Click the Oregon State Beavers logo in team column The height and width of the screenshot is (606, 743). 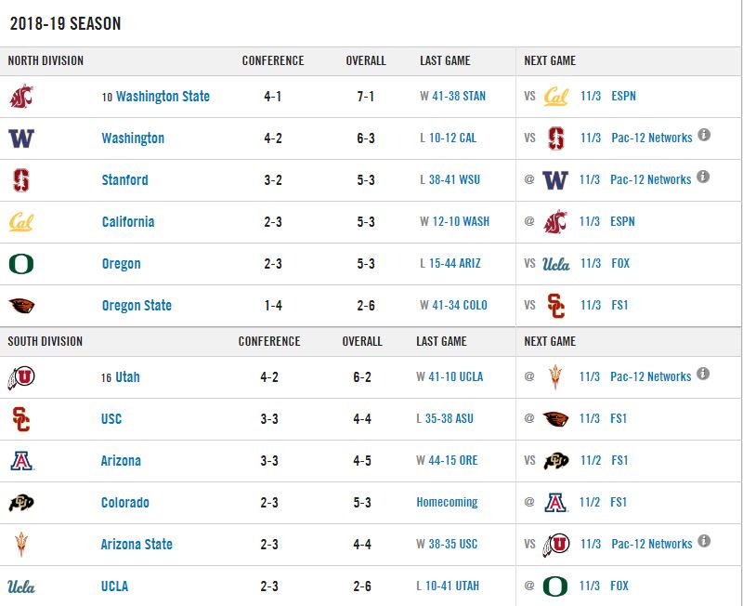(20, 306)
